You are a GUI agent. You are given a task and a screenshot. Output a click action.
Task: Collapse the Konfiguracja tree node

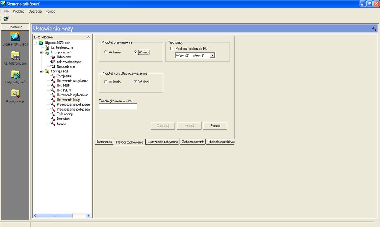(41, 71)
